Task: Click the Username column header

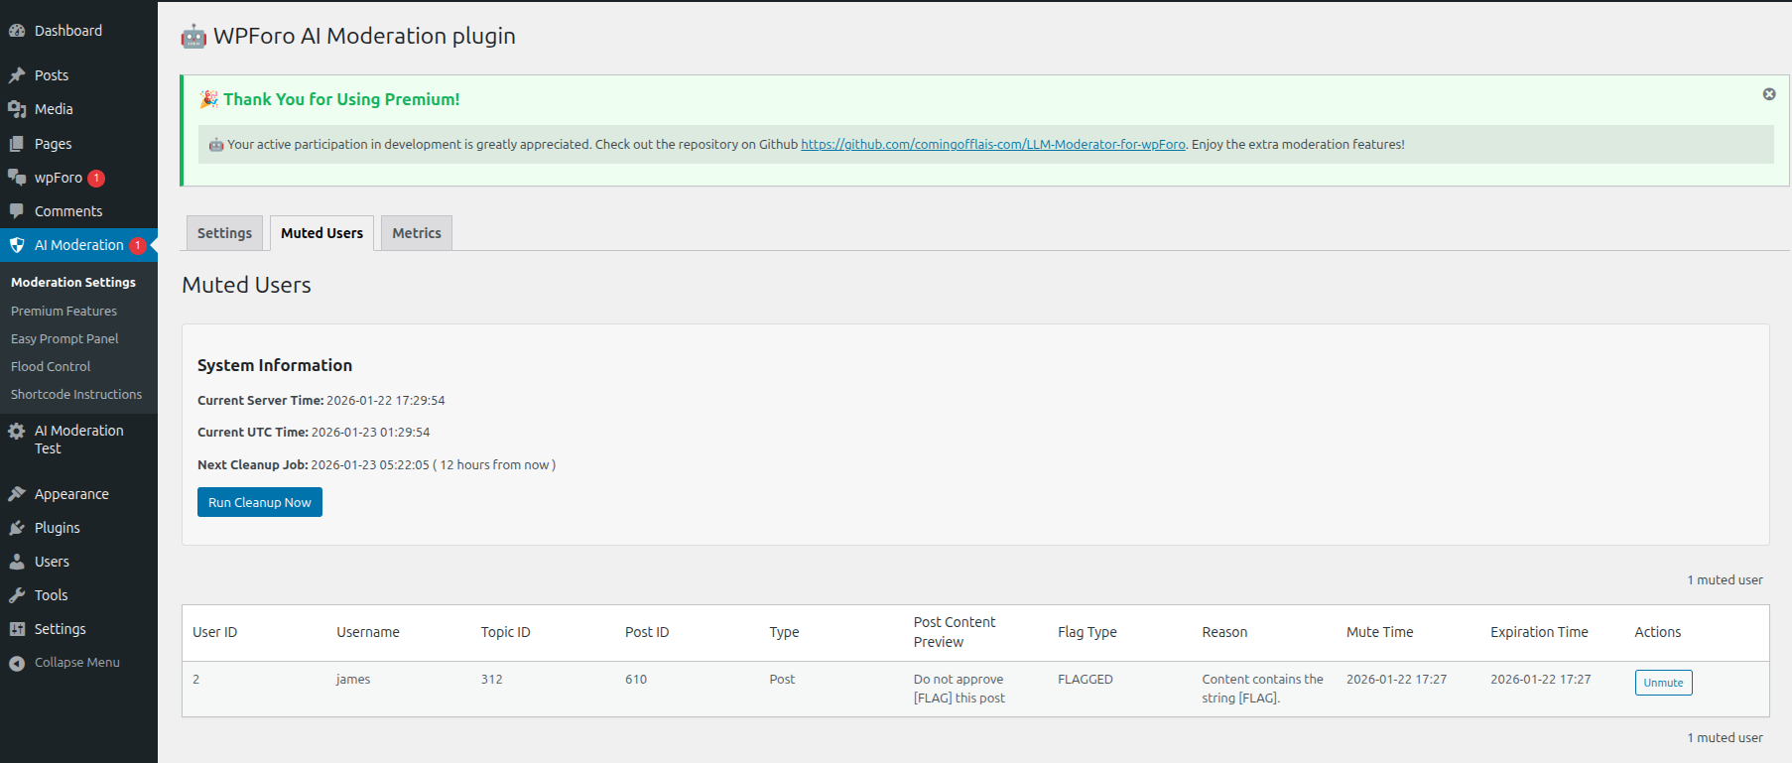Action: (368, 632)
